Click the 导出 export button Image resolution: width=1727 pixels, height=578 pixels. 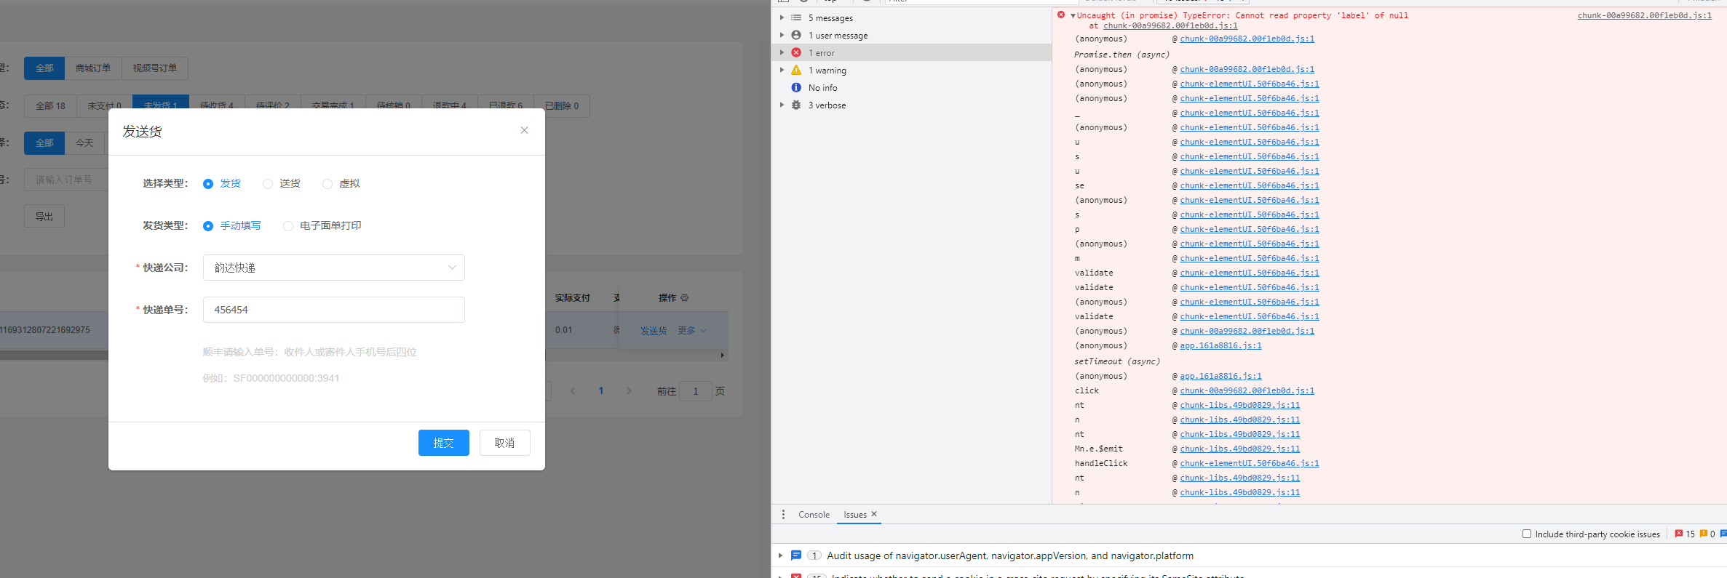pos(44,216)
